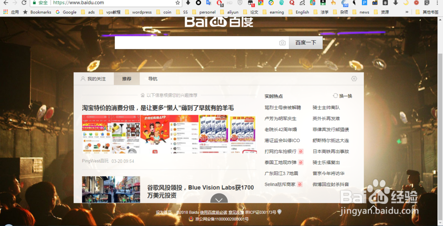This screenshot has height=226, width=443.
Task: Open the Google bookmark
Action: (x=66, y=12)
